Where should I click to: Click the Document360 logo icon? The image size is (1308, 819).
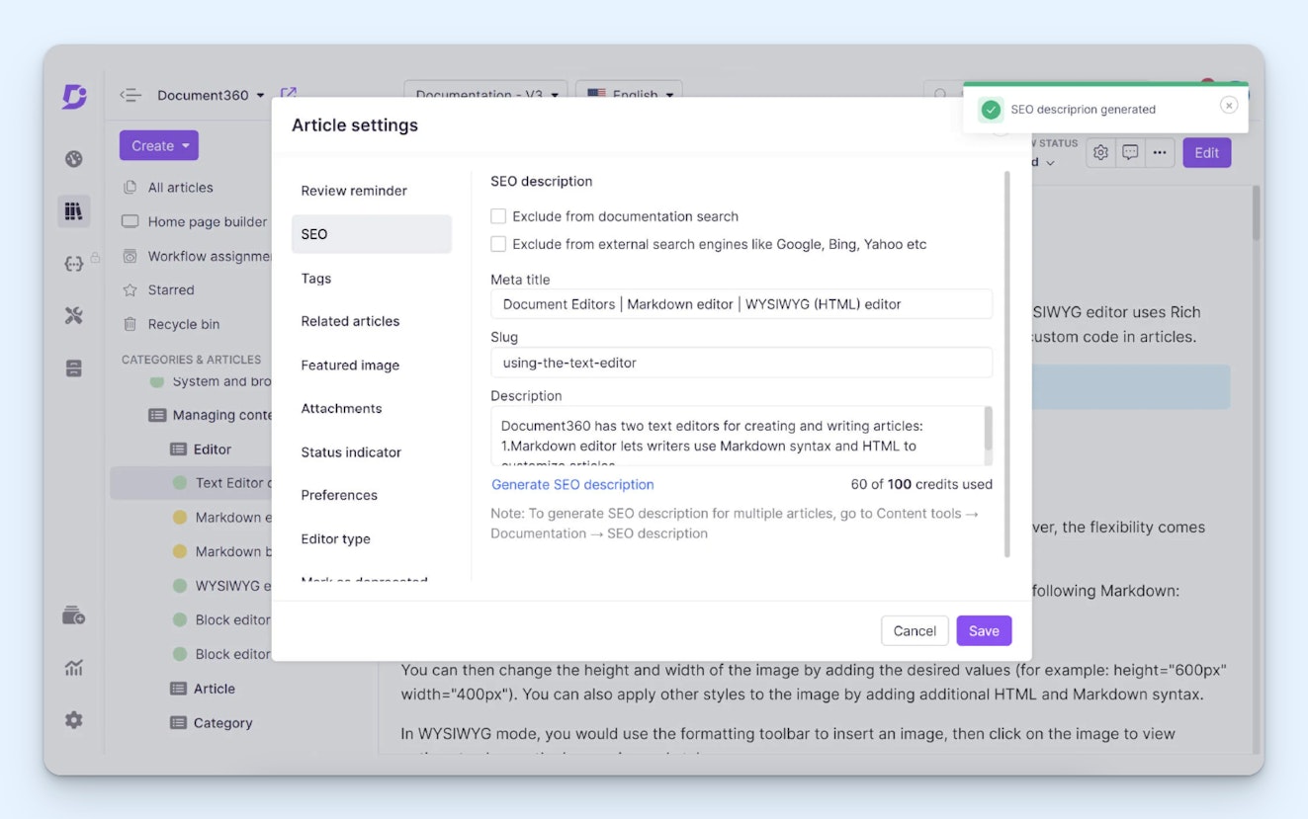click(74, 96)
